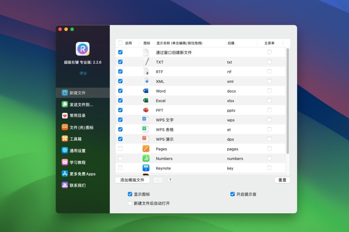Image resolution: width=349 pixels, height=232 pixels.
Task: Click the help question mark button
Action: pyautogui.click(x=170, y=180)
